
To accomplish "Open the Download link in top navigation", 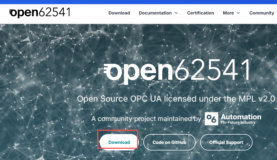I will (119, 13).
